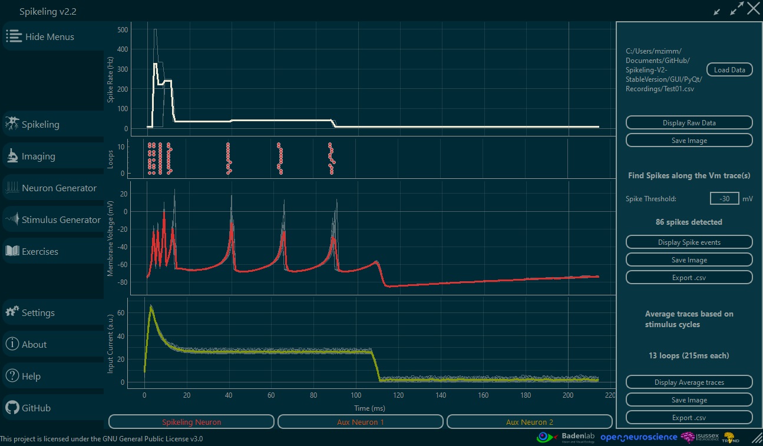Open Neuron Generator via spike icon
763x446 pixels.
point(12,188)
